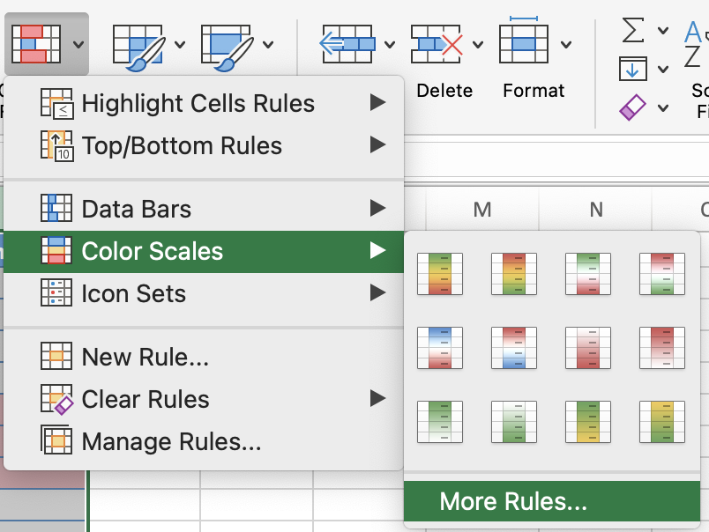This screenshot has width=709, height=532.
Task: Open Manage Rules... dialog
Action: [171, 441]
